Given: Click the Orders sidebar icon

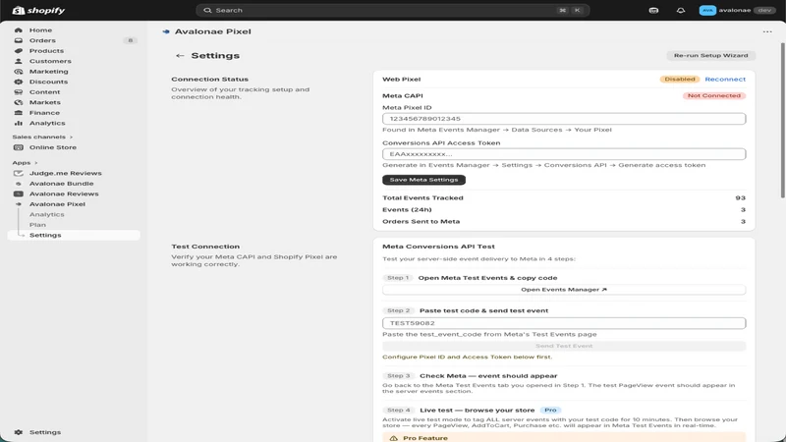Looking at the screenshot, I should 19,40.
